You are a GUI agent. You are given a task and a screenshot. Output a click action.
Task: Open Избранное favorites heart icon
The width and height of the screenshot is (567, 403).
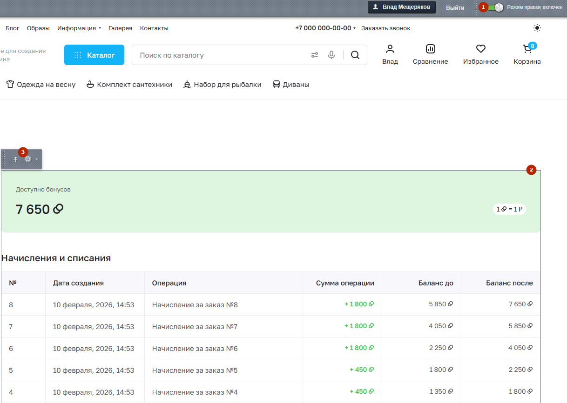coord(480,54)
